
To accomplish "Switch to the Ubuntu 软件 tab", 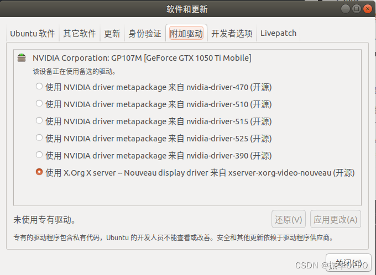I will [x=33, y=33].
